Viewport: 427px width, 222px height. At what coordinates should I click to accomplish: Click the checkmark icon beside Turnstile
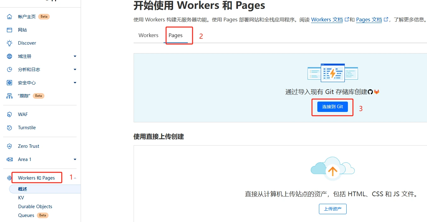(9, 128)
